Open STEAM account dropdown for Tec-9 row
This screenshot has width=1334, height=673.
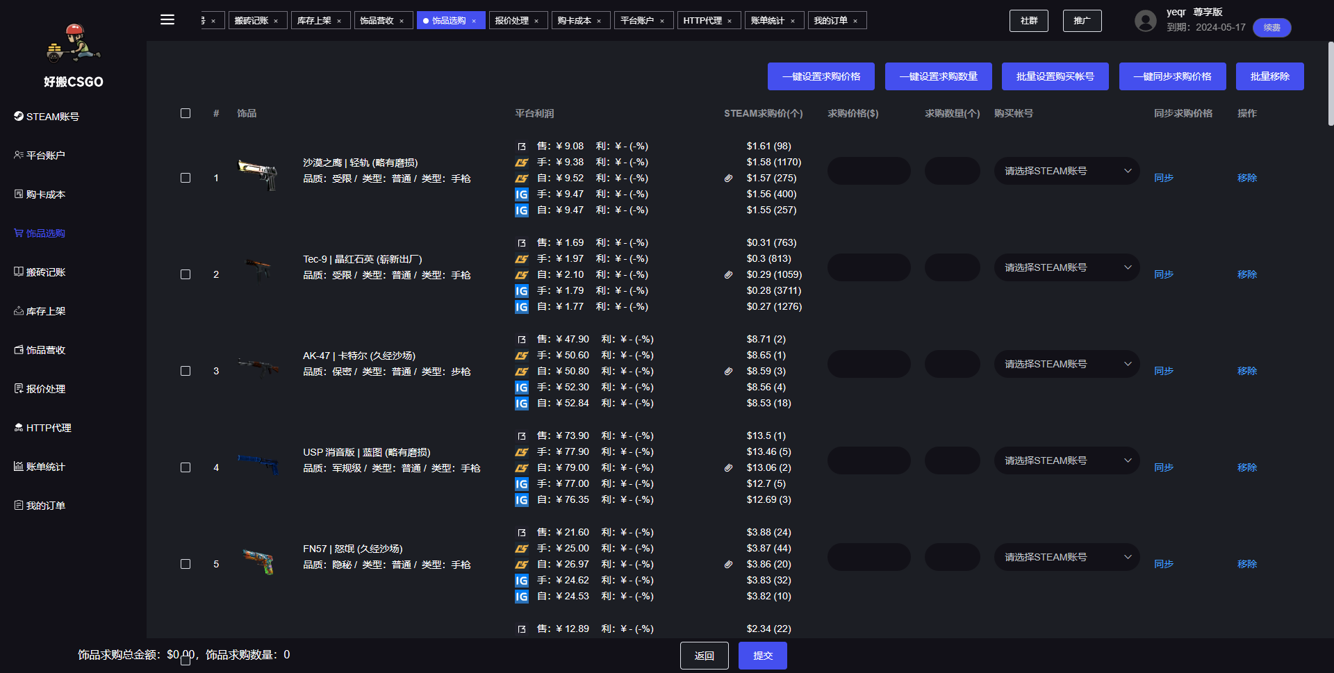point(1067,267)
